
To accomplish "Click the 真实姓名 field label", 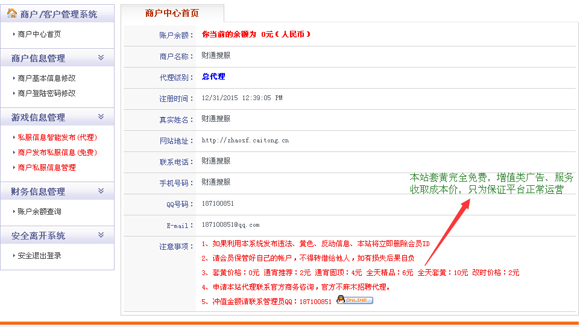I will pyautogui.click(x=176, y=119).
